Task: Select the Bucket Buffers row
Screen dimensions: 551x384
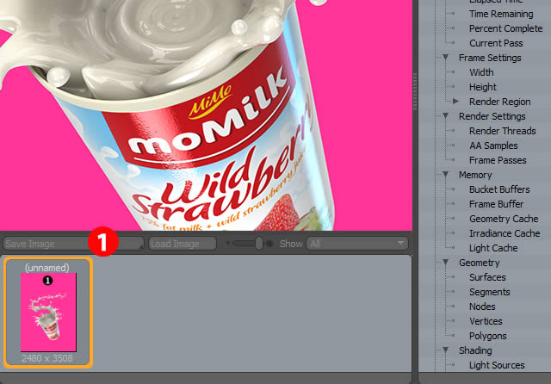Action: click(499, 189)
